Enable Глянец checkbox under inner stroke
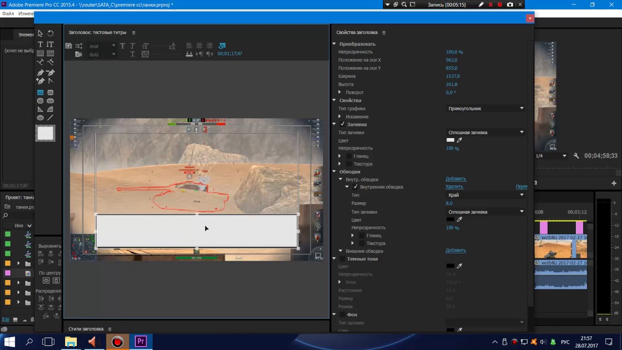Viewport: 622px width, 350px height. [362, 235]
